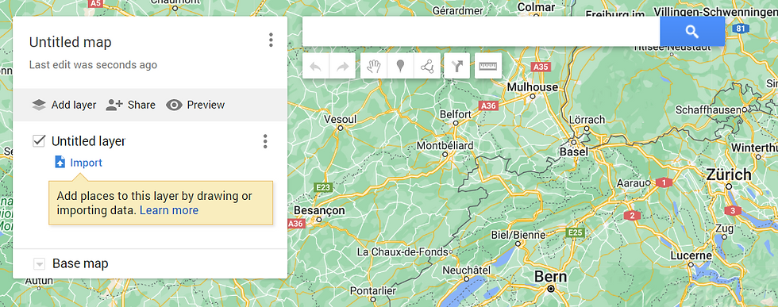
Task: Click the Redo arrow in map toolbar
Action: pos(342,66)
